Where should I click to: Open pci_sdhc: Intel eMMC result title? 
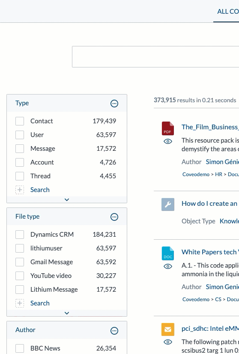click(x=210, y=329)
